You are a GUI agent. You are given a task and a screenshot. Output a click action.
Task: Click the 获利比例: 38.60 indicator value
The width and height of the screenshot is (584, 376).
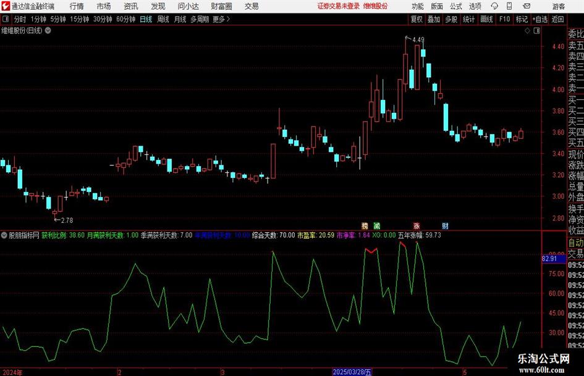(x=63, y=235)
